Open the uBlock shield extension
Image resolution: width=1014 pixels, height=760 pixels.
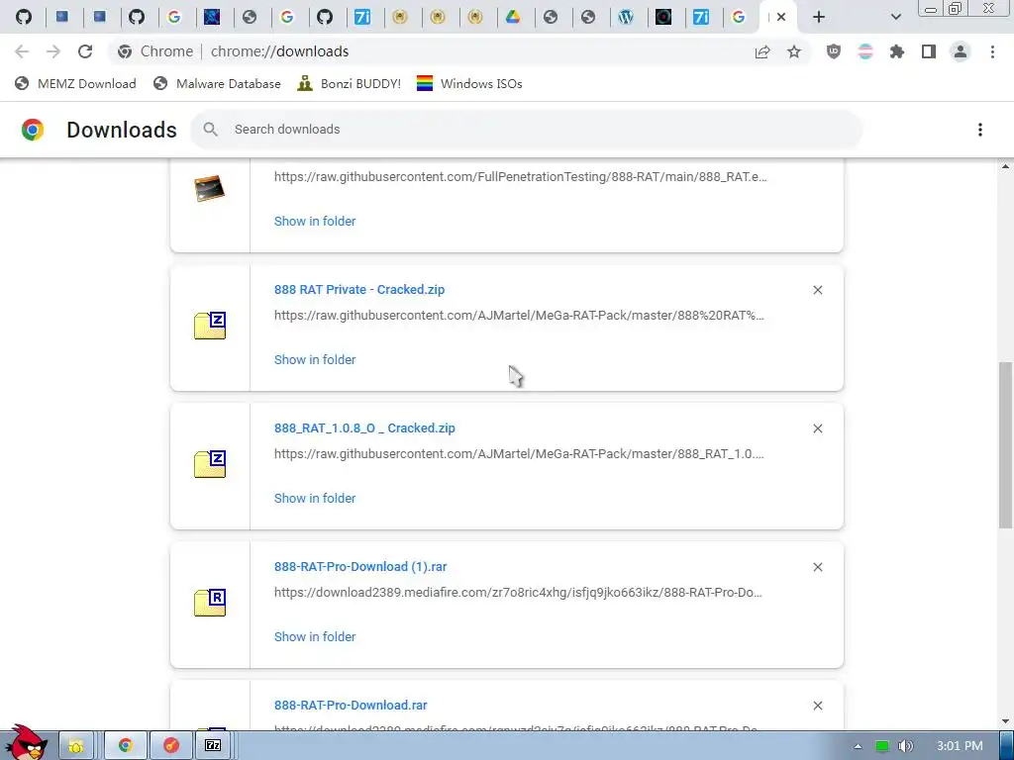tap(834, 51)
